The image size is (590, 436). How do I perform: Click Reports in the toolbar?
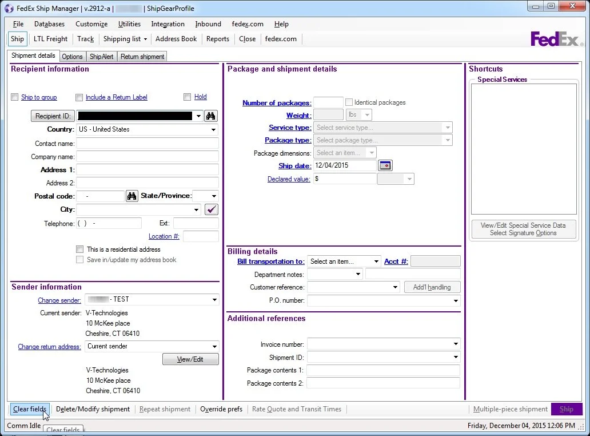pos(217,39)
